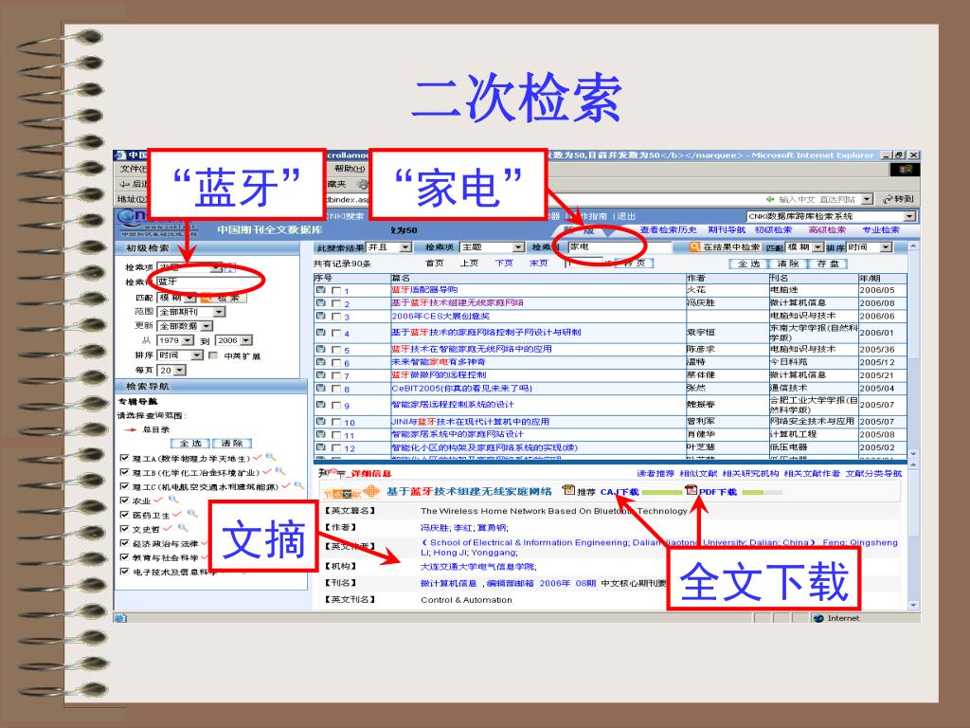Open save icon for result row 4
This screenshot has height=728, width=970.
click(320, 333)
